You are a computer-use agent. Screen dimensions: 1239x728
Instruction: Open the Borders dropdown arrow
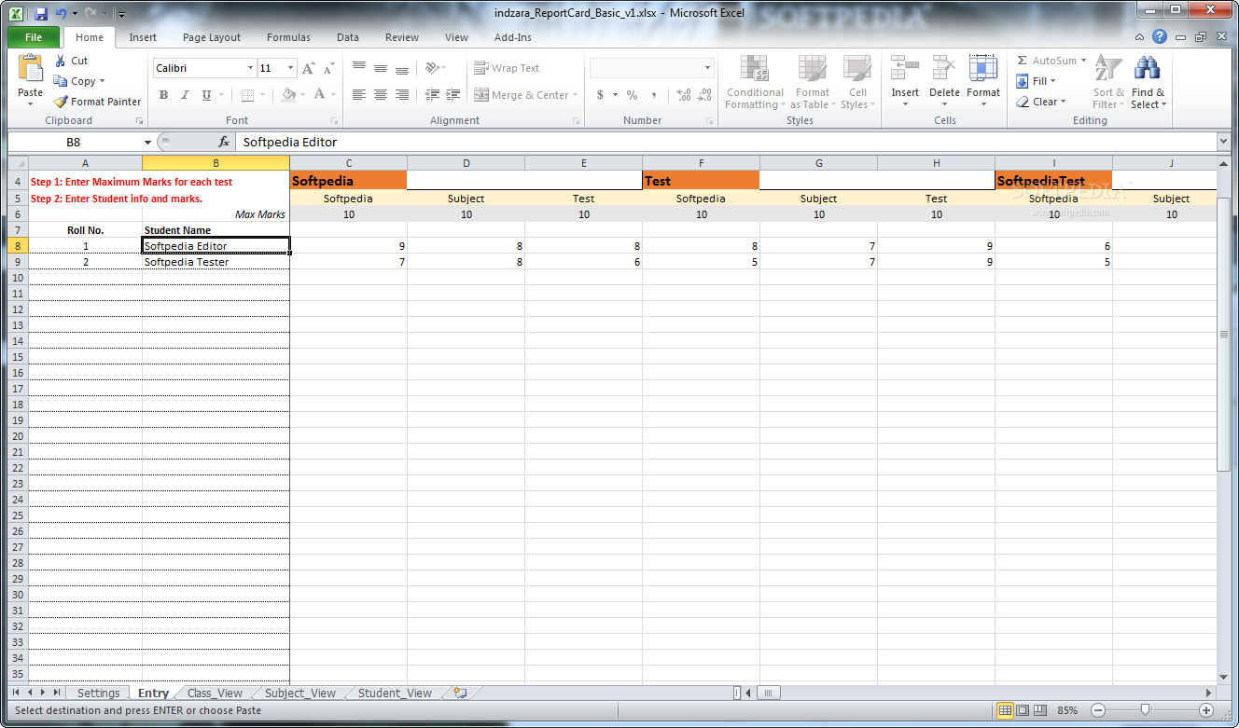[260, 95]
